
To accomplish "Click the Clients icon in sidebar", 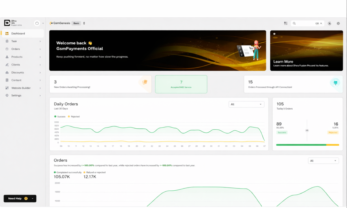I will (7, 65).
